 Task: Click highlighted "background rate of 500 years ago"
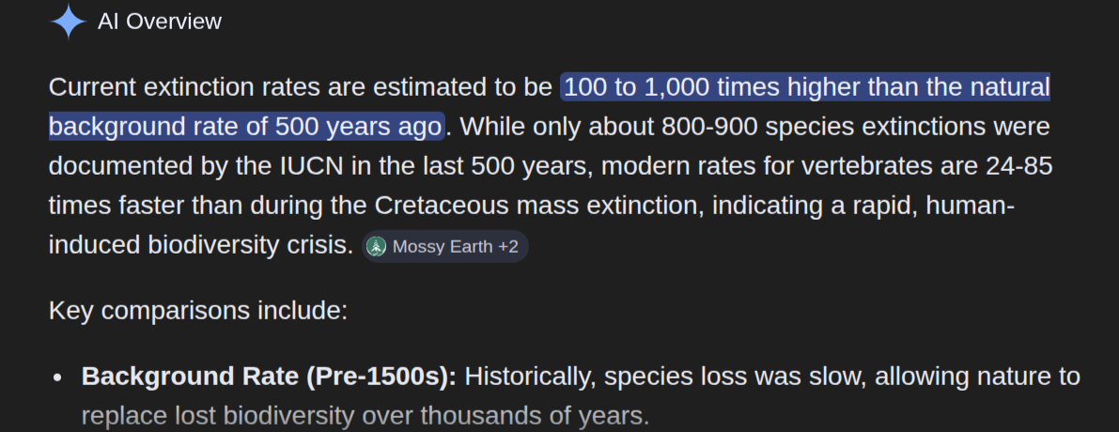[x=245, y=127]
